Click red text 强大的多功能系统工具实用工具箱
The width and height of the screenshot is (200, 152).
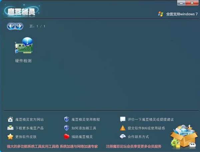[33, 146]
